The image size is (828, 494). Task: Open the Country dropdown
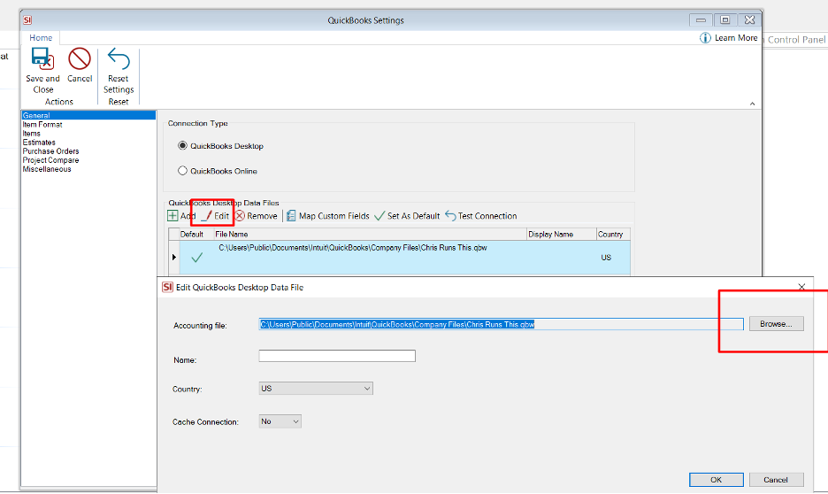pos(316,389)
